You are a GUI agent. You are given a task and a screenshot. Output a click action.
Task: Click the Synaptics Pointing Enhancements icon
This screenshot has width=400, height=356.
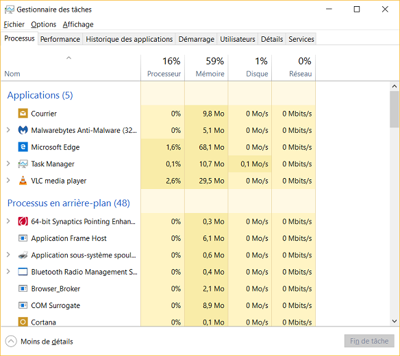coord(23,221)
